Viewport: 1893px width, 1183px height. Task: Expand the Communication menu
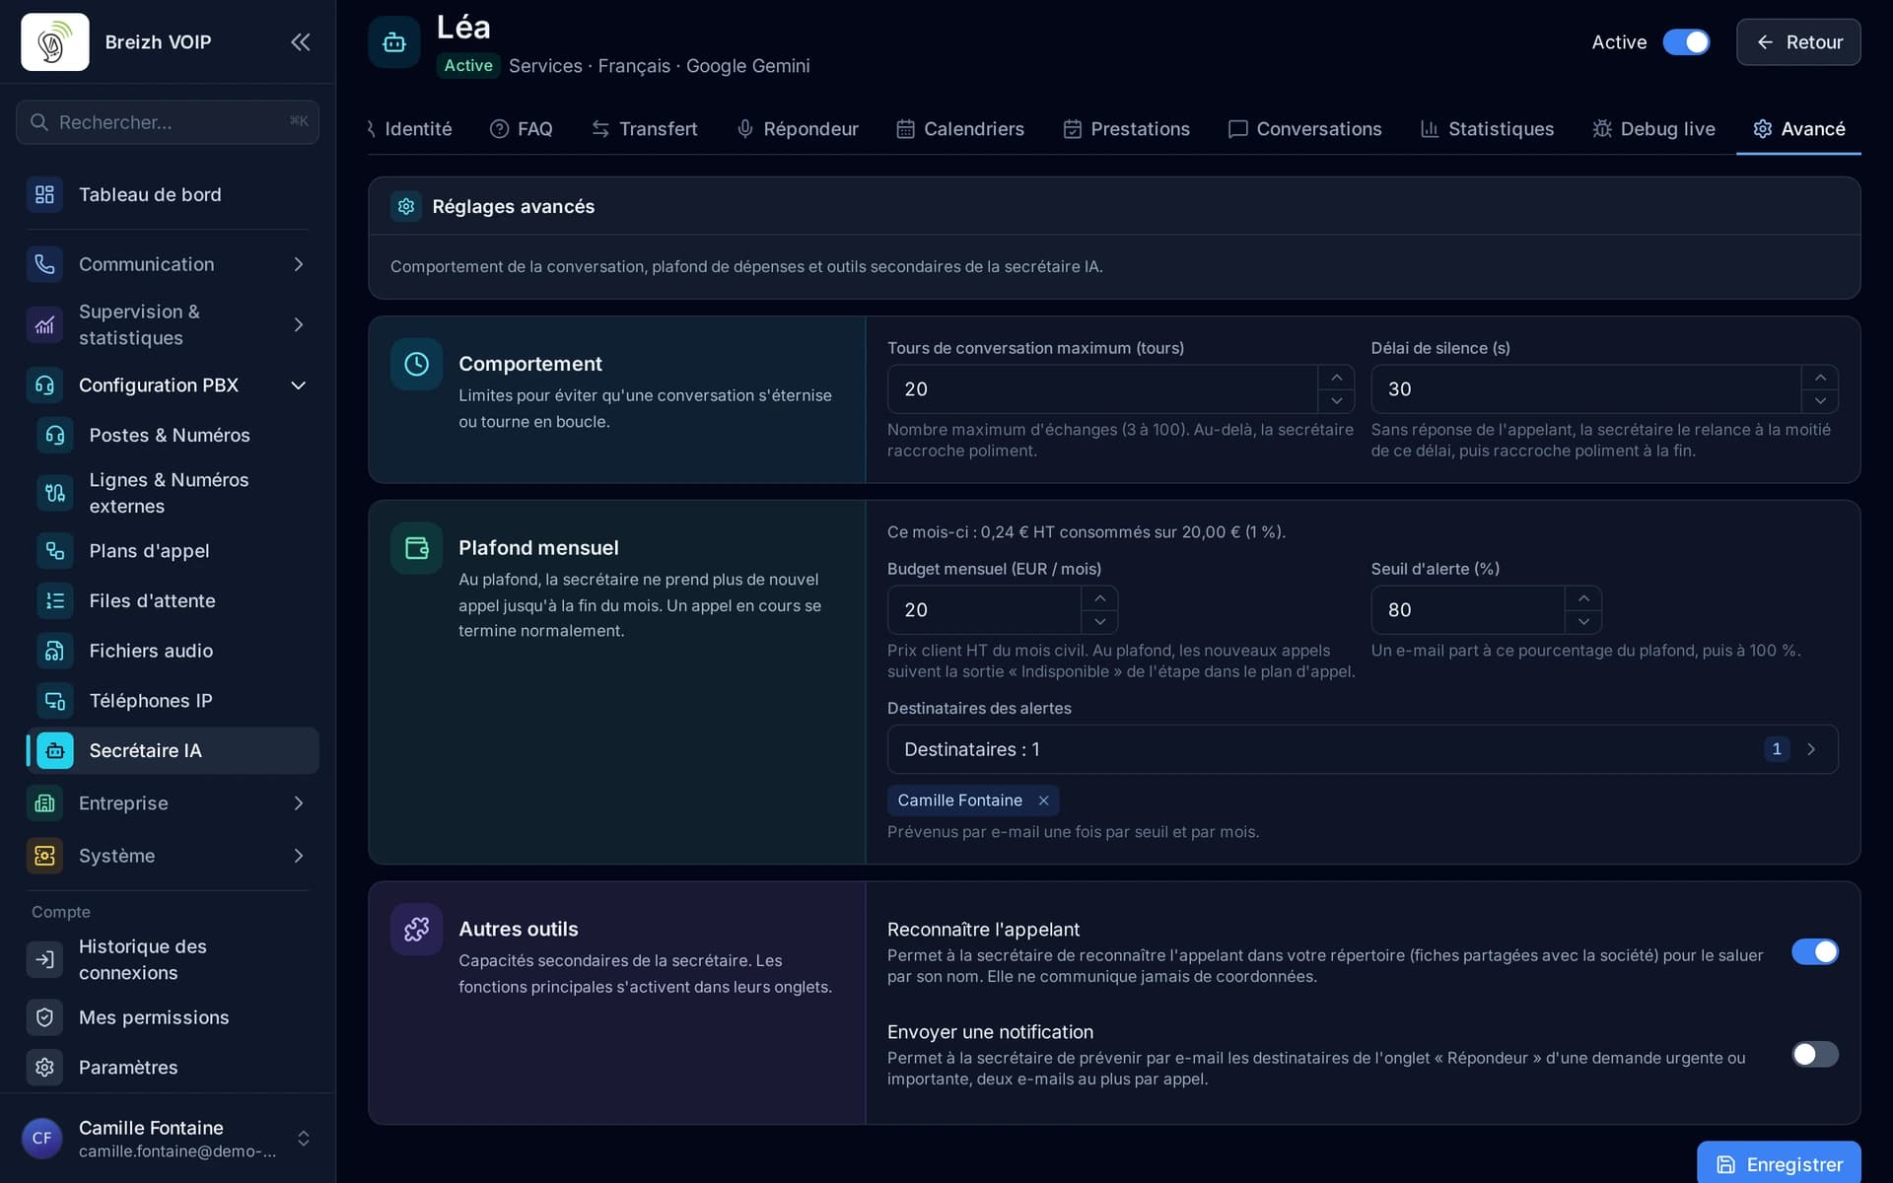(x=299, y=264)
